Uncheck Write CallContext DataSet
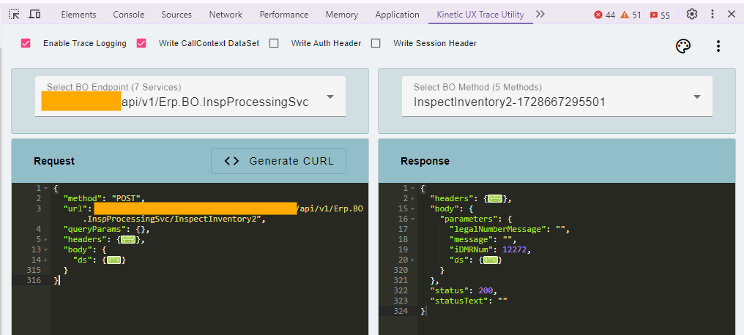Viewport: 744px width, 335px height. [x=142, y=43]
